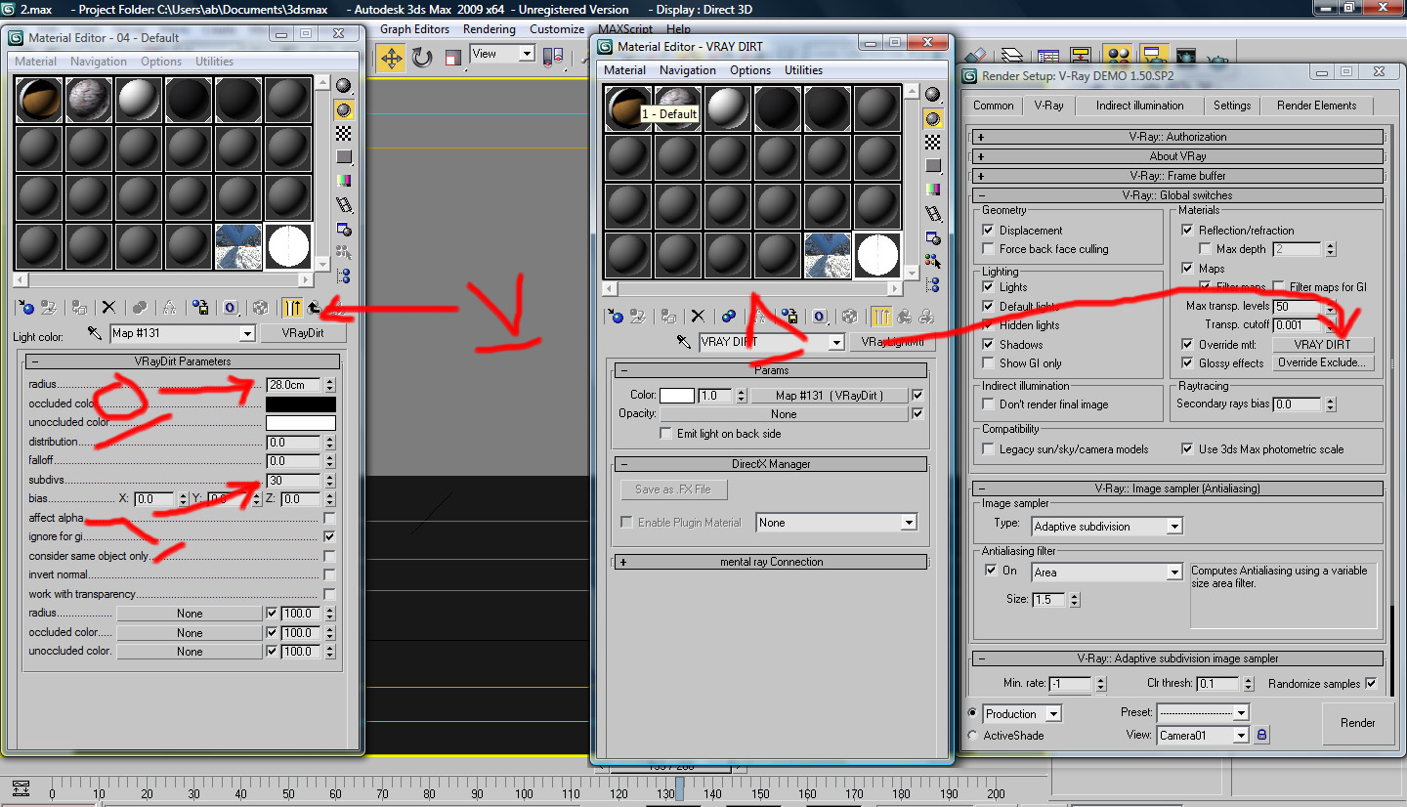Enable Force back face culling checkbox
This screenshot has height=807, width=1407.
(x=989, y=249)
